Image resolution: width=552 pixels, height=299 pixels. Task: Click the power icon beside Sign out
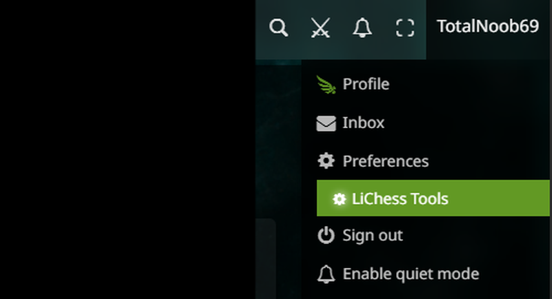pyautogui.click(x=326, y=235)
